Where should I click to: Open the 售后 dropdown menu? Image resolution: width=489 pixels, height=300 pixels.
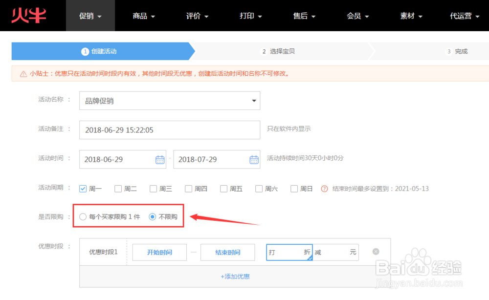point(304,16)
